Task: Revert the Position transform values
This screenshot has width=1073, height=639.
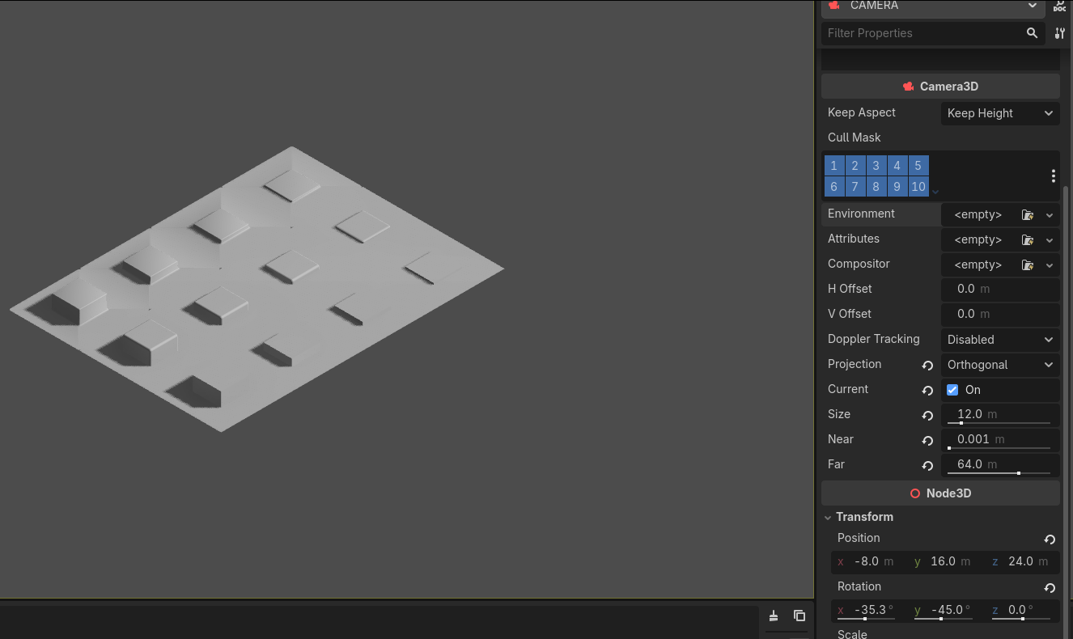Action: click(1050, 540)
